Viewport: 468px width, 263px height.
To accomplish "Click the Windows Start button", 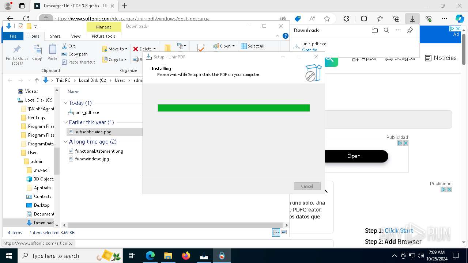I will point(8,256).
